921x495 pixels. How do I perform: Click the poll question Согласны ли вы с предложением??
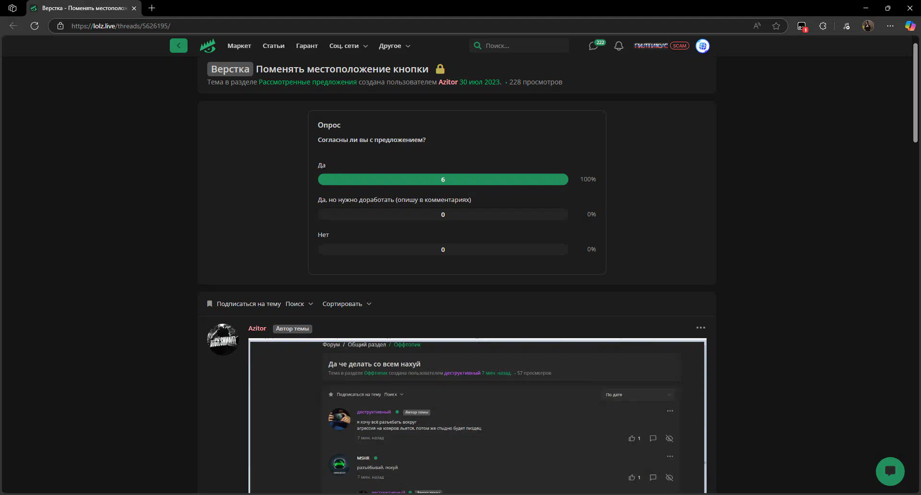click(372, 140)
